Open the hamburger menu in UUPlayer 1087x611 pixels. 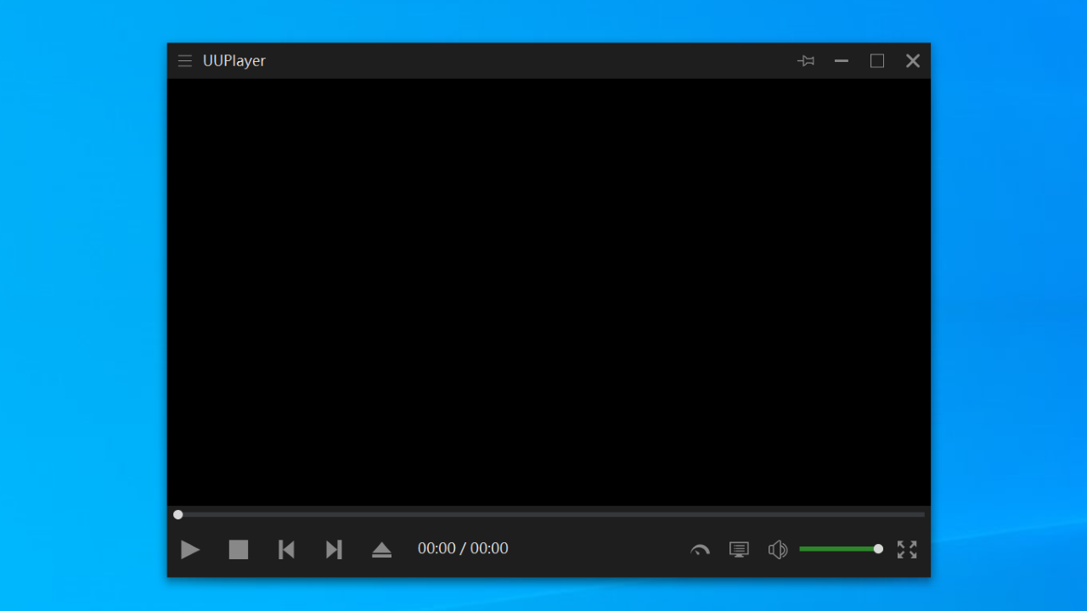(184, 61)
